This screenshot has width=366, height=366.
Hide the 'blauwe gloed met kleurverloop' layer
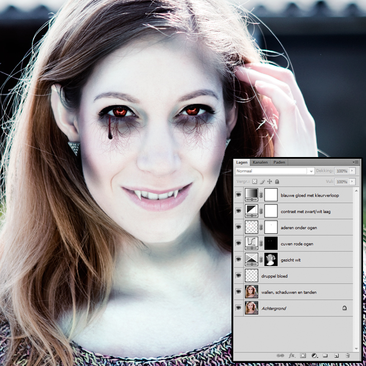pos(238,195)
